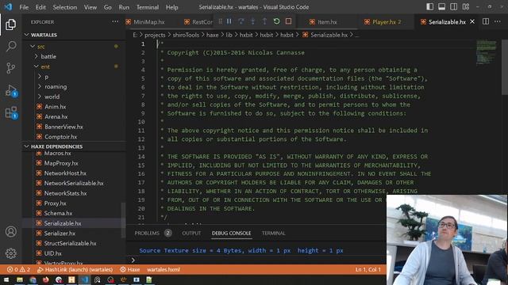Click the debug Step Into icon

tap(252, 21)
